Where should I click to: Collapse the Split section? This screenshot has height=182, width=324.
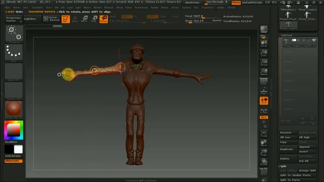click(283, 166)
